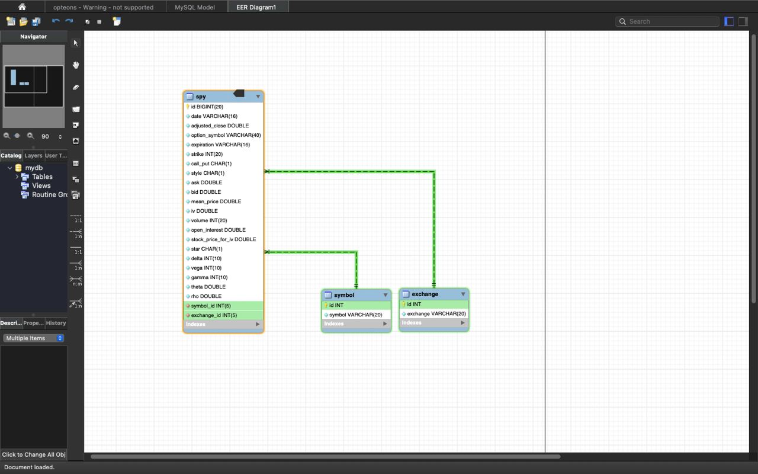Image resolution: width=758 pixels, height=474 pixels.
Task: Click the horizontal canvas scrollbar
Action: click(325, 456)
